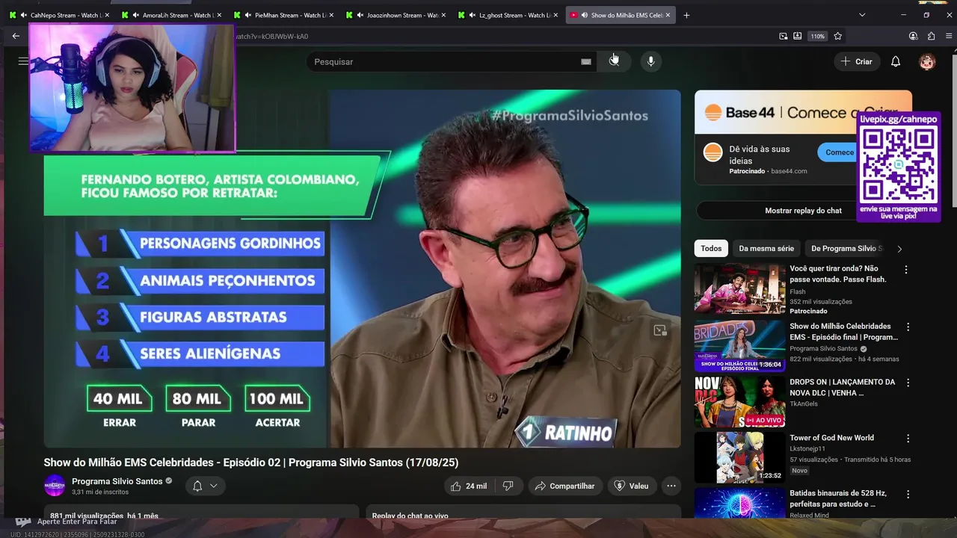Click the webcam overlay window

132,87
